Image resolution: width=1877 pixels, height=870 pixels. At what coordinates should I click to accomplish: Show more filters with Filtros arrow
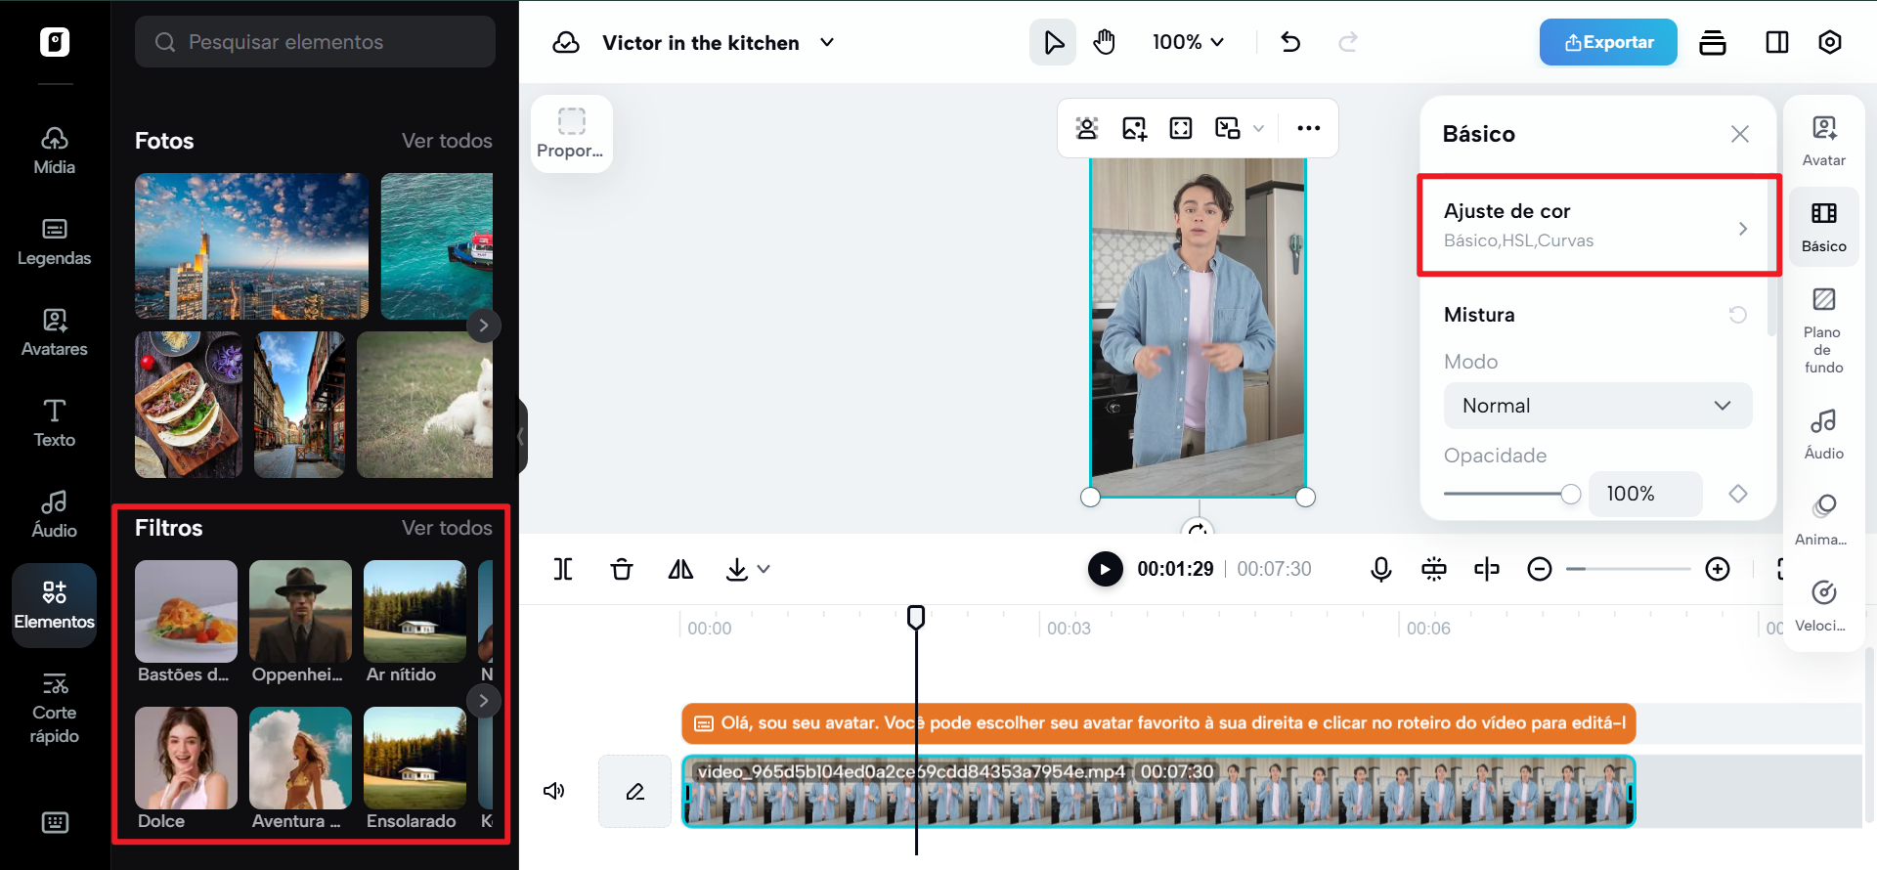pos(484,701)
